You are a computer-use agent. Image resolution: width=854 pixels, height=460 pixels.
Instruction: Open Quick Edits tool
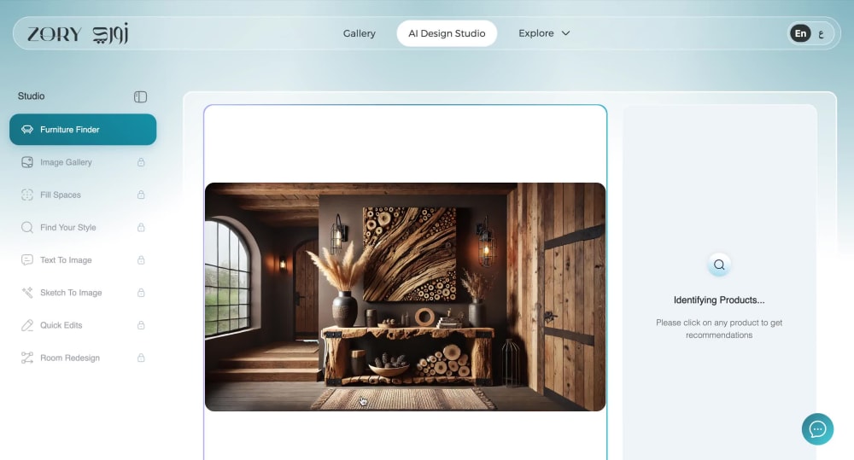pyautogui.click(x=83, y=325)
